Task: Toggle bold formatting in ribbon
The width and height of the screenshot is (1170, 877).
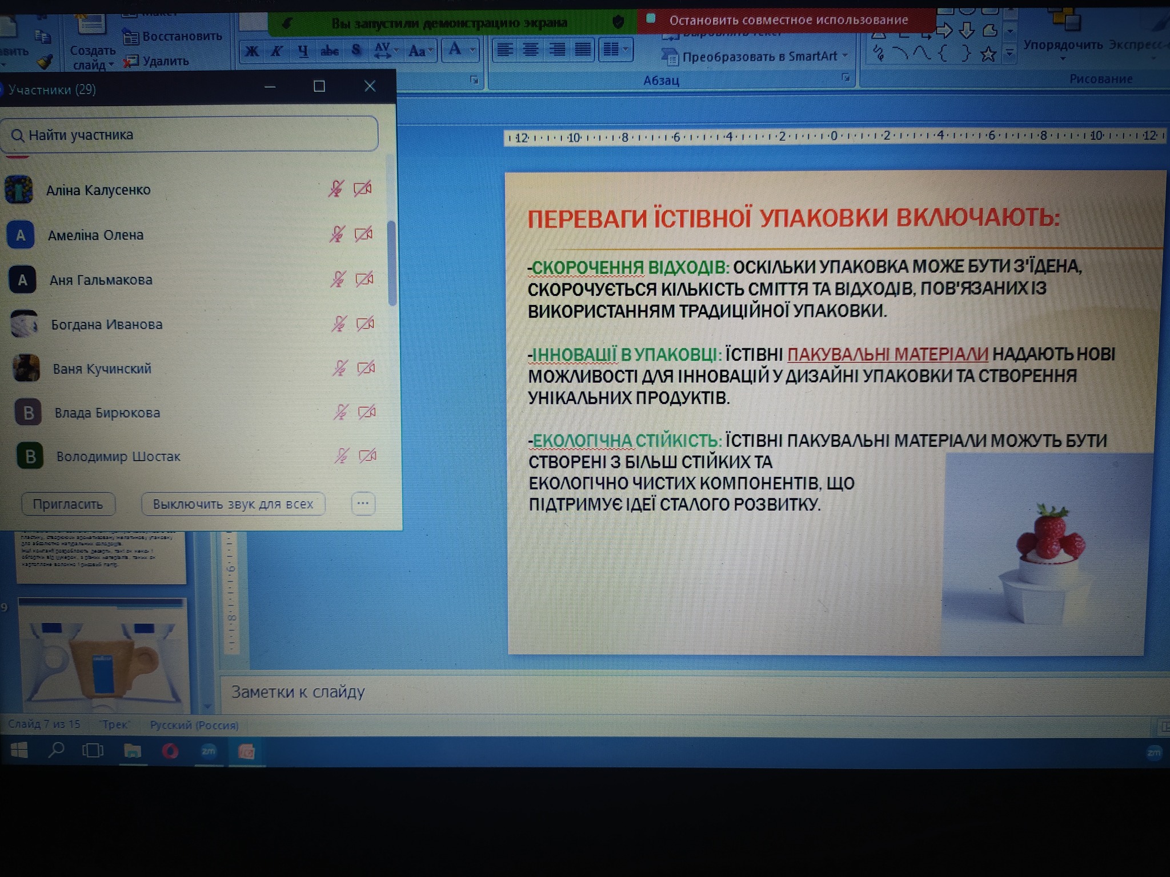Action: point(251,51)
